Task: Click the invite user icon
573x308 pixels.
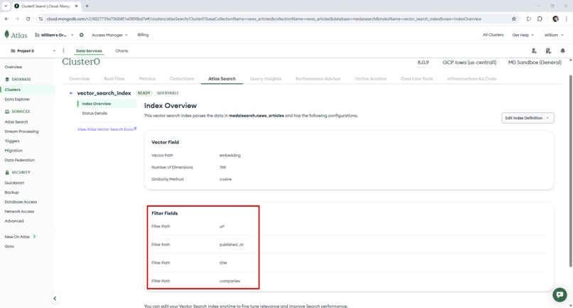Action: pyautogui.click(x=534, y=51)
